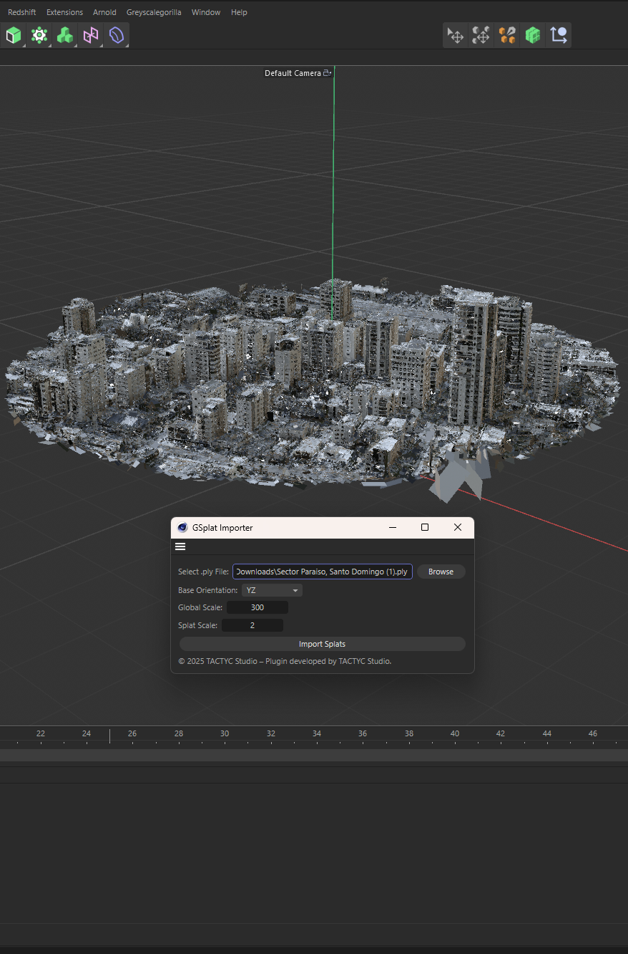The height and width of the screenshot is (954, 628).
Task: Click the Browse button
Action: pyautogui.click(x=441, y=572)
